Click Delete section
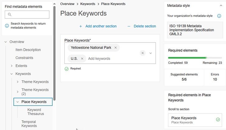 (142, 26)
